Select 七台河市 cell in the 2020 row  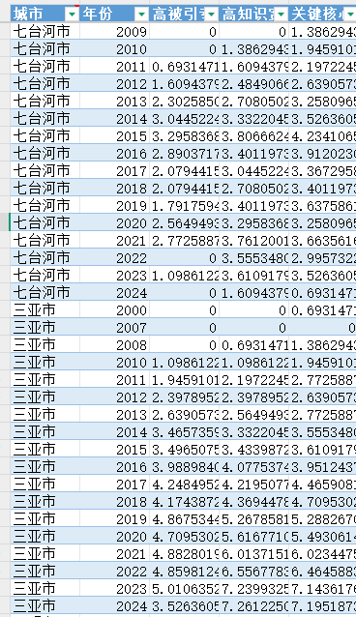point(44,221)
